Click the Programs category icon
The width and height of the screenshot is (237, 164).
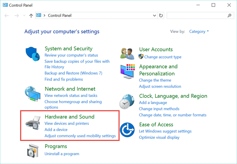[x=33, y=150]
